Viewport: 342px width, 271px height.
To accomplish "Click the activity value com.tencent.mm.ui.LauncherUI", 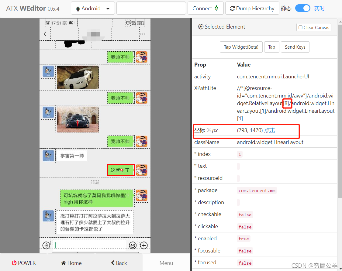I will coord(273,77).
